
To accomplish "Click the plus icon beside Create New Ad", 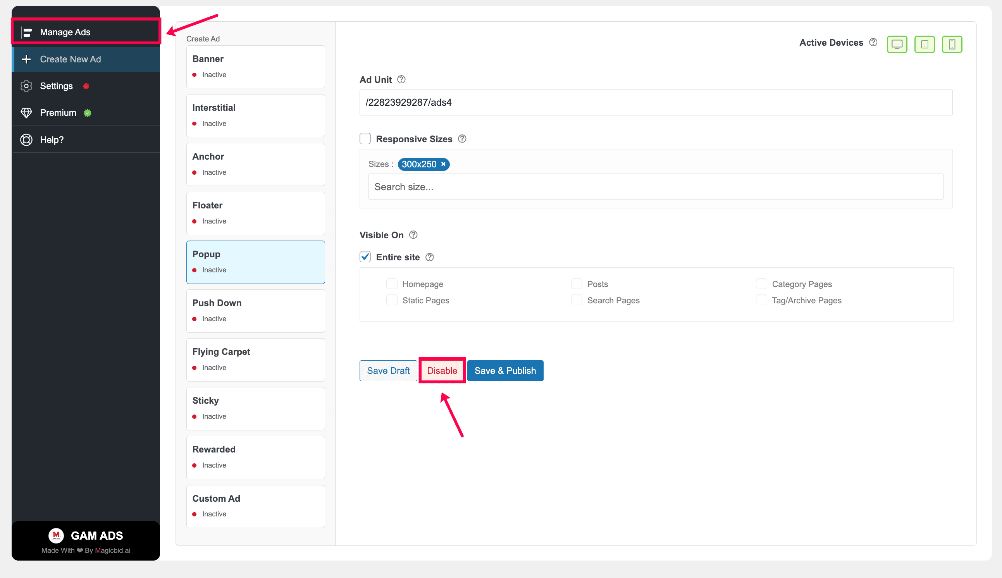I will (26, 59).
